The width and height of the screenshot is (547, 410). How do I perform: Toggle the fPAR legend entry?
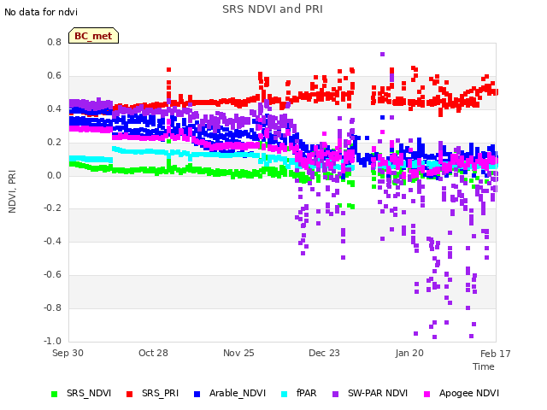tap(299, 393)
